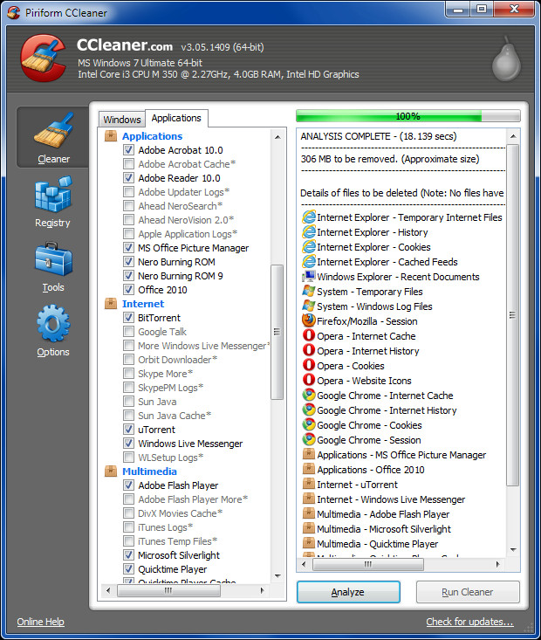
Task: Click the Applications category box icon
Action: pyautogui.click(x=111, y=136)
